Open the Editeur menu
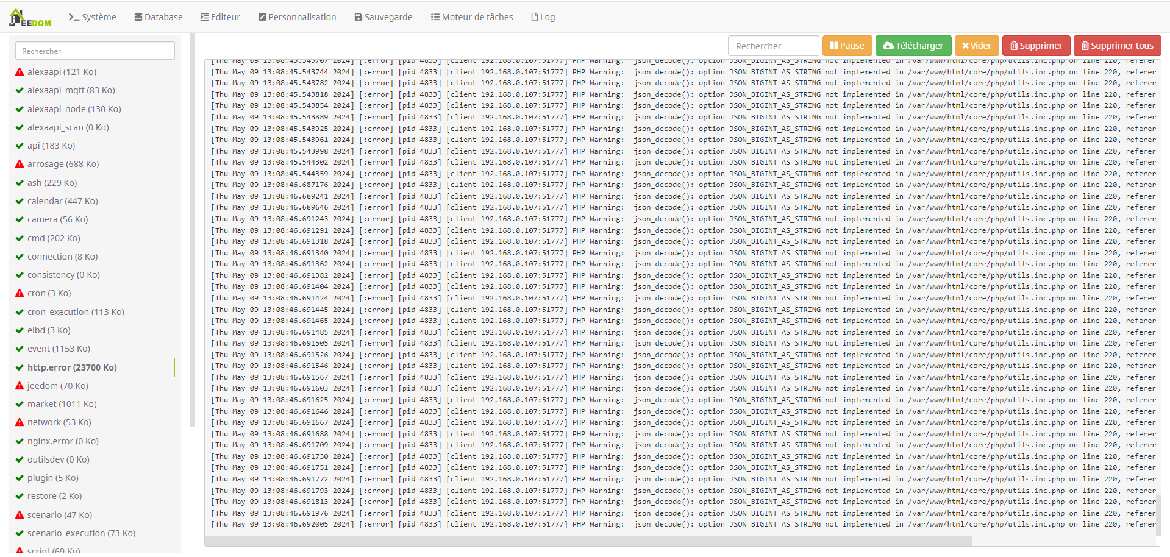 point(221,17)
